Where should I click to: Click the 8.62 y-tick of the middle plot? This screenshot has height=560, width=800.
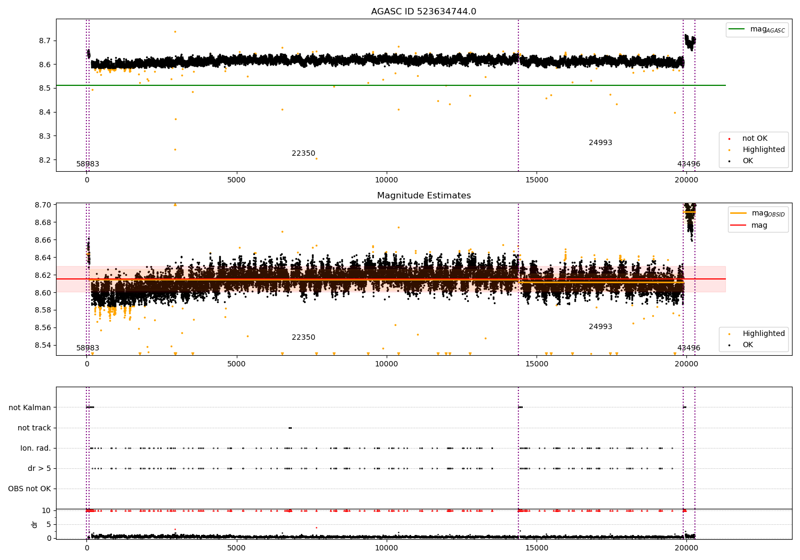point(43,275)
